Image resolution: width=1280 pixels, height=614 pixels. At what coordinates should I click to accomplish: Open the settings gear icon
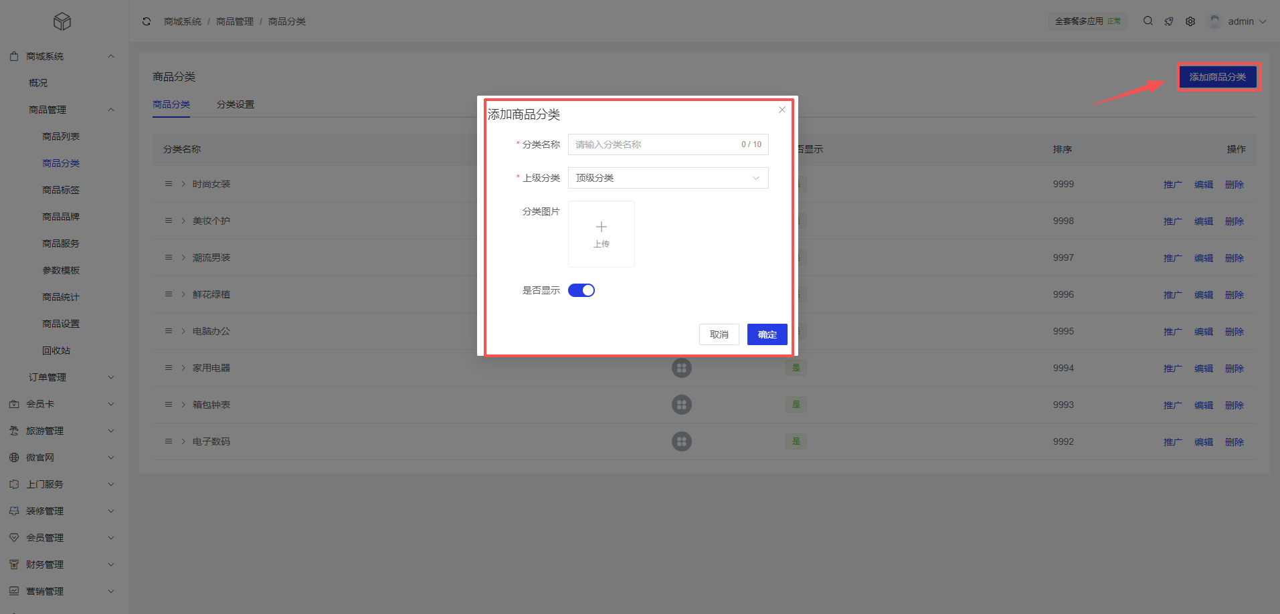point(1190,21)
